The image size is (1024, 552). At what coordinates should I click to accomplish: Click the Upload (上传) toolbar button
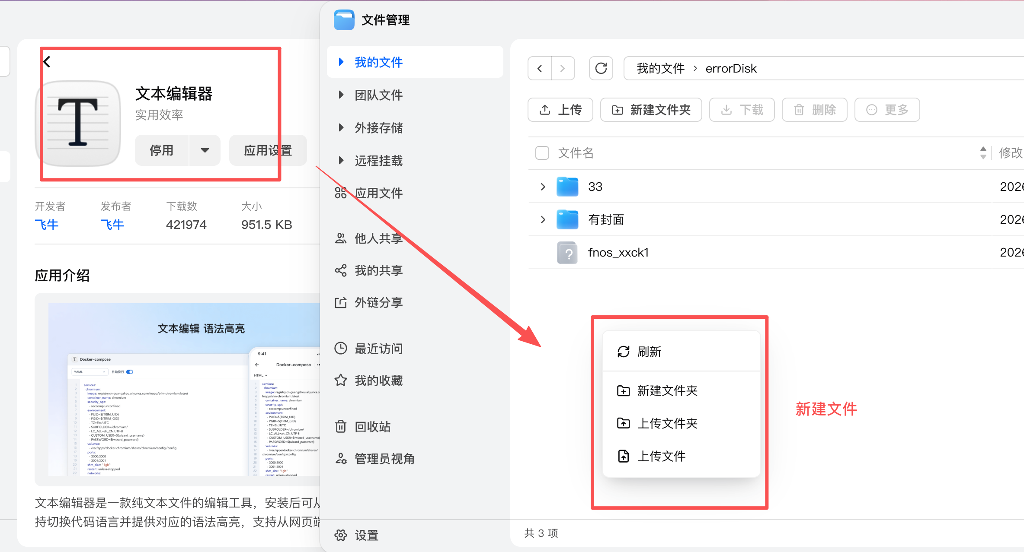[x=560, y=110]
